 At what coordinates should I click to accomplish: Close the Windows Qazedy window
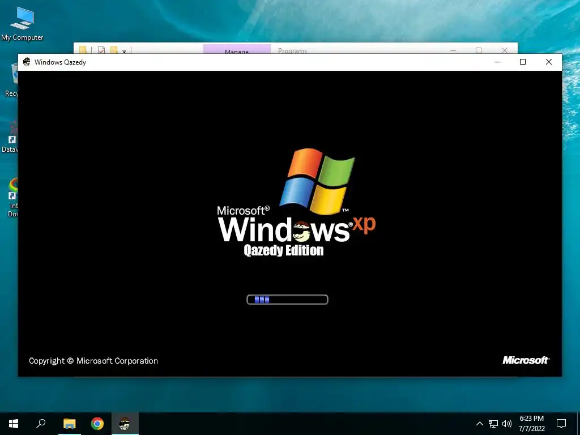click(x=549, y=62)
